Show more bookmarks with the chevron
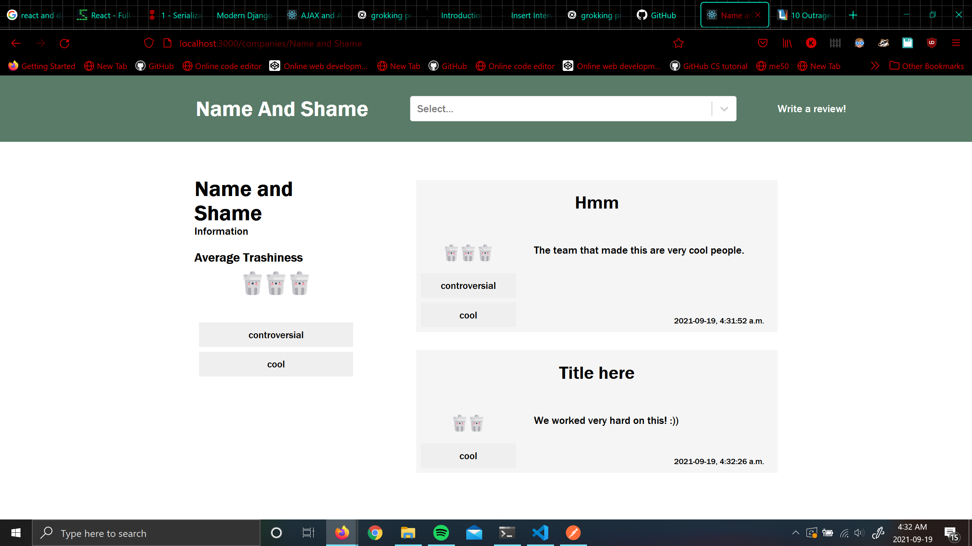The width and height of the screenshot is (972, 546). [x=875, y=66]
